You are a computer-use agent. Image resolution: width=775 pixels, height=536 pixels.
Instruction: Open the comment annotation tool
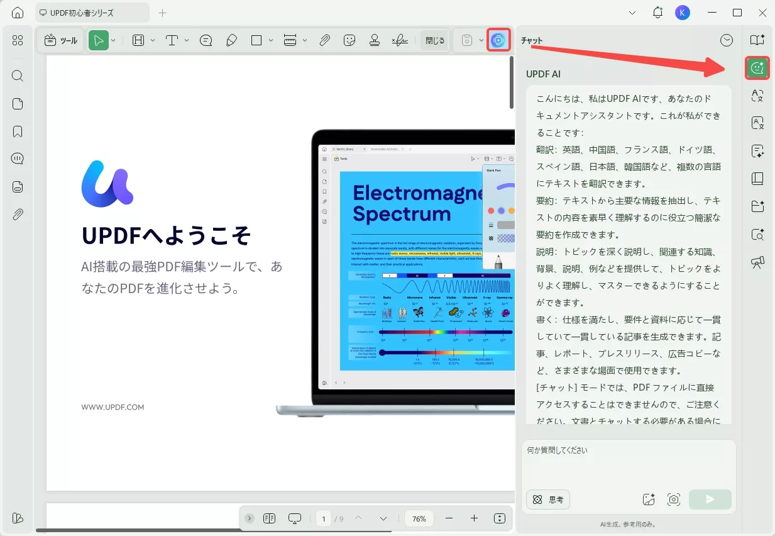click(205, 40)
